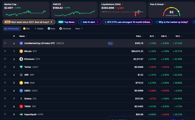Star Ethereum for the watchlist
The width and height of the screenshot is (195, 120).
5,59
